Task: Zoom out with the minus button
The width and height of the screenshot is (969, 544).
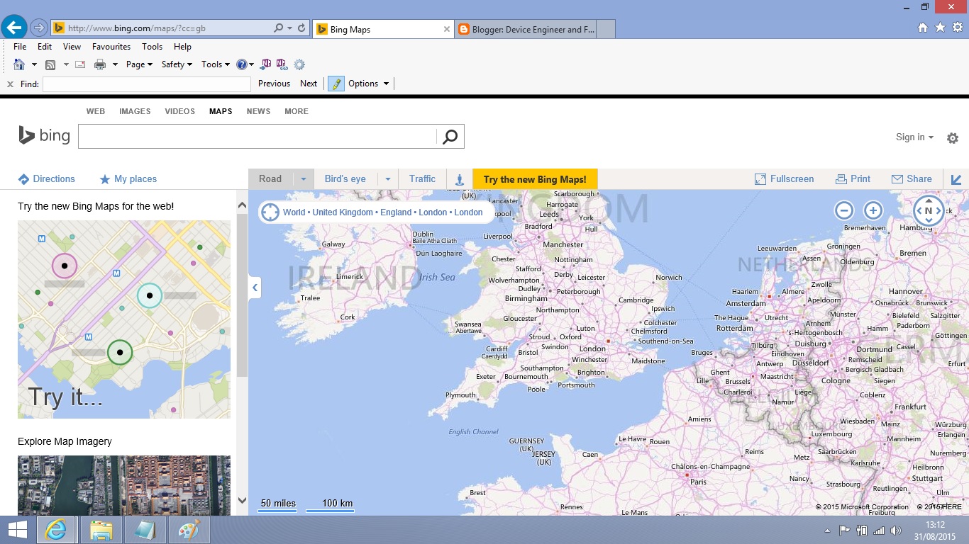Action: (x=844, y=210)
